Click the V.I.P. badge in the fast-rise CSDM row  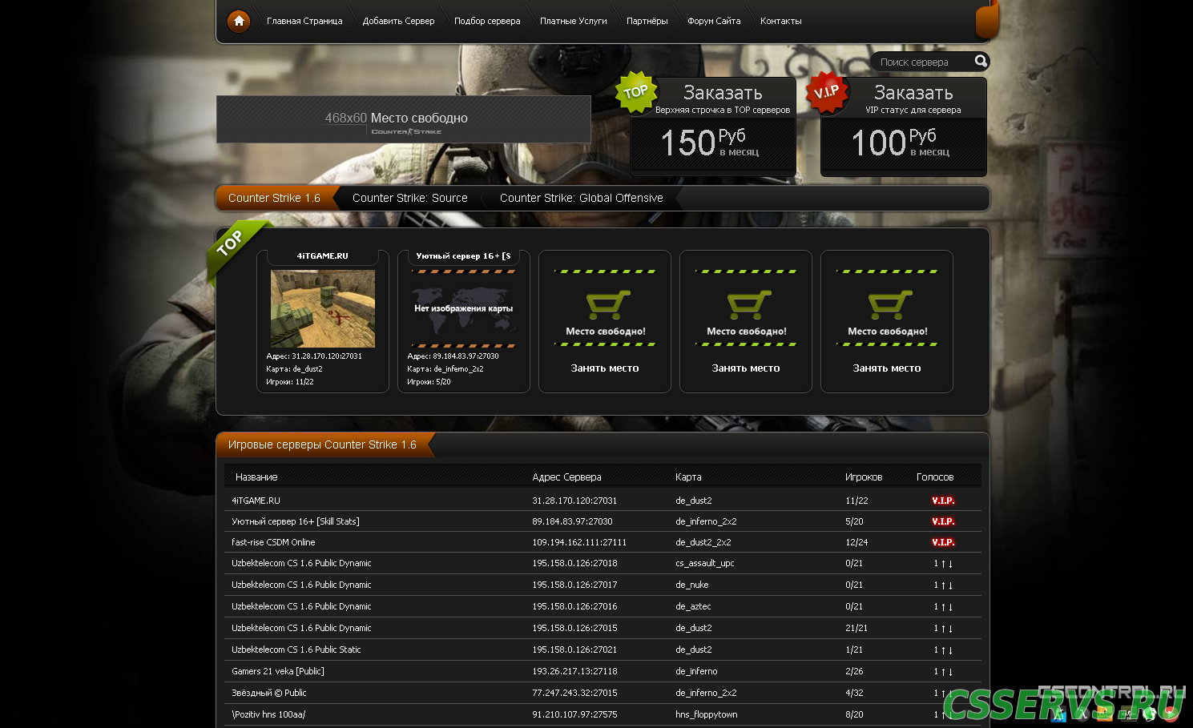tap(943, 542)
